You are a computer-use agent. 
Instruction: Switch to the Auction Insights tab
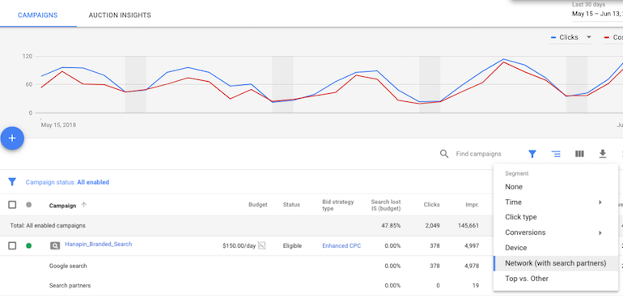tap(120, 15)
